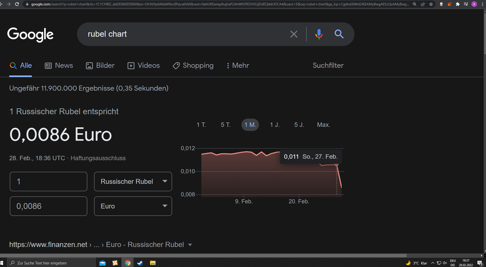Open the notification center with 3 alerts
The image size is (486, 267).
(x=480, y=263)
